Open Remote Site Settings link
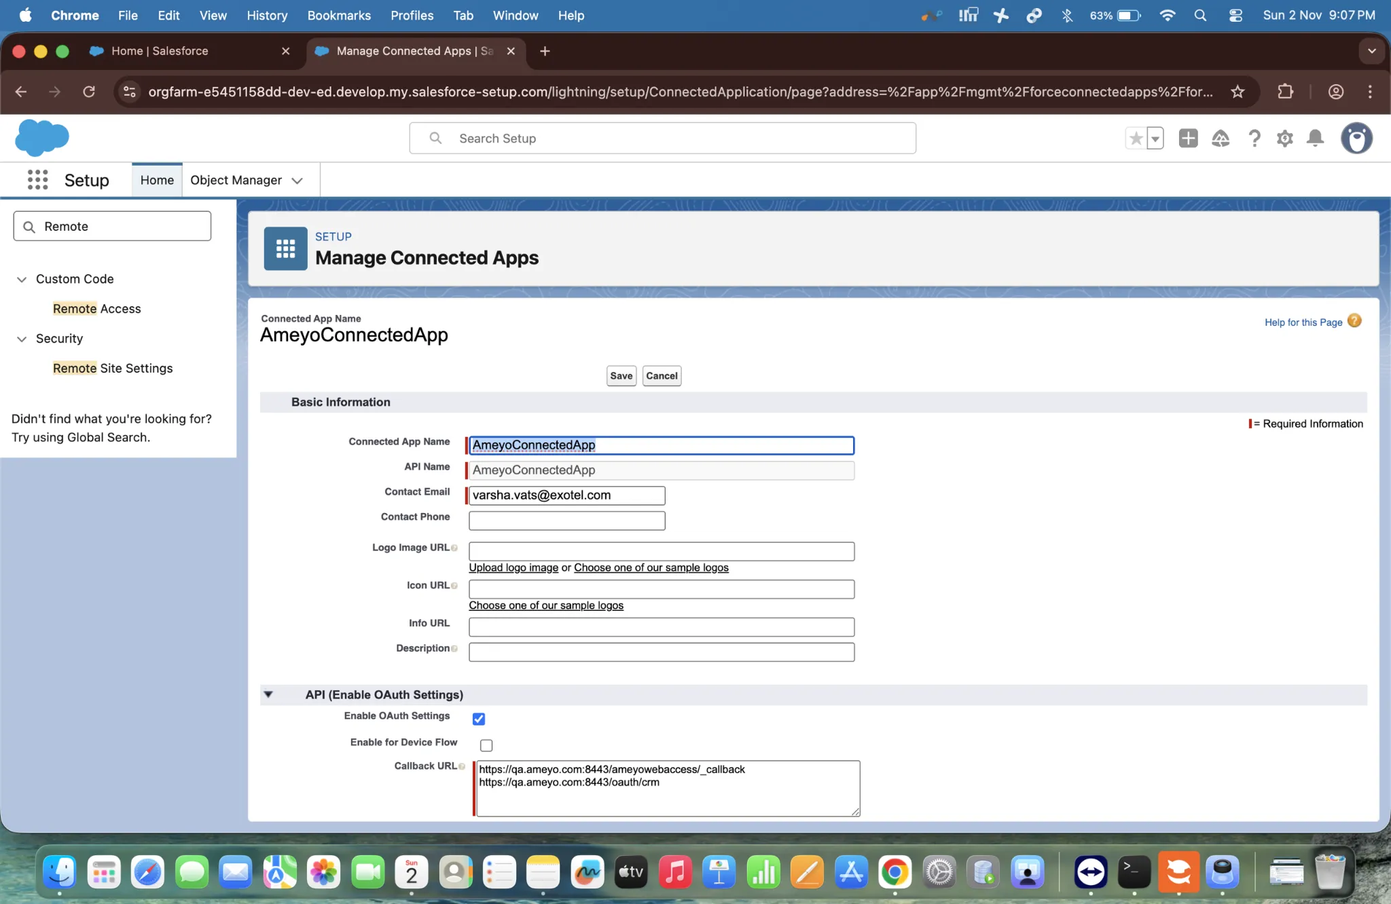Screen dimensions: 1391x904 tap(113, 368)
